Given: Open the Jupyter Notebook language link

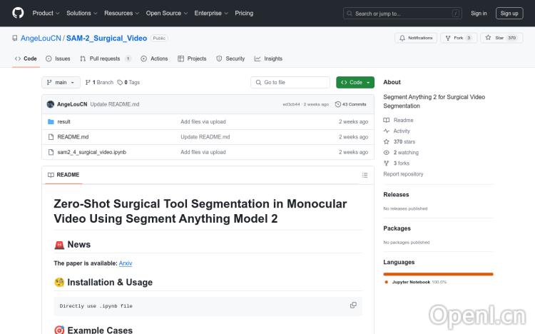Looking at the screenshot, I should coord(415,282).
